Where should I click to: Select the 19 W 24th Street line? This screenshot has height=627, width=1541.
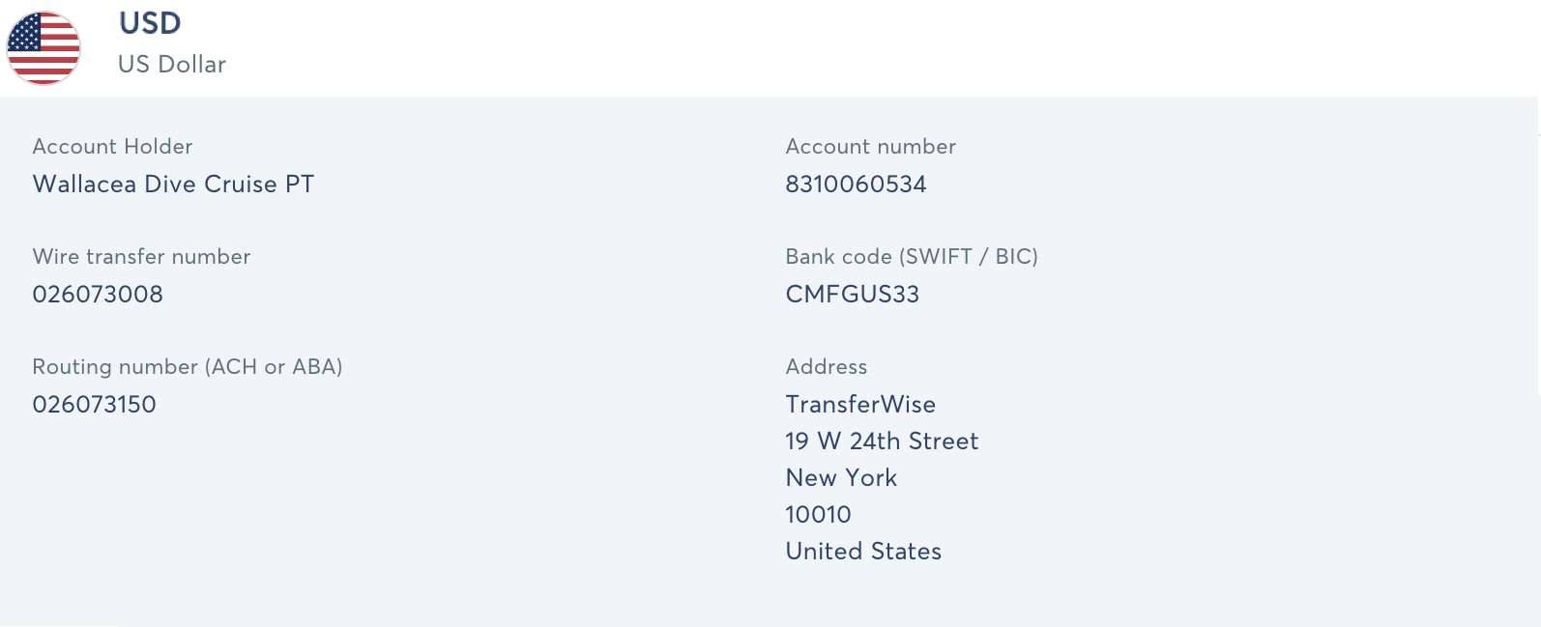click(x=882, y=442)
